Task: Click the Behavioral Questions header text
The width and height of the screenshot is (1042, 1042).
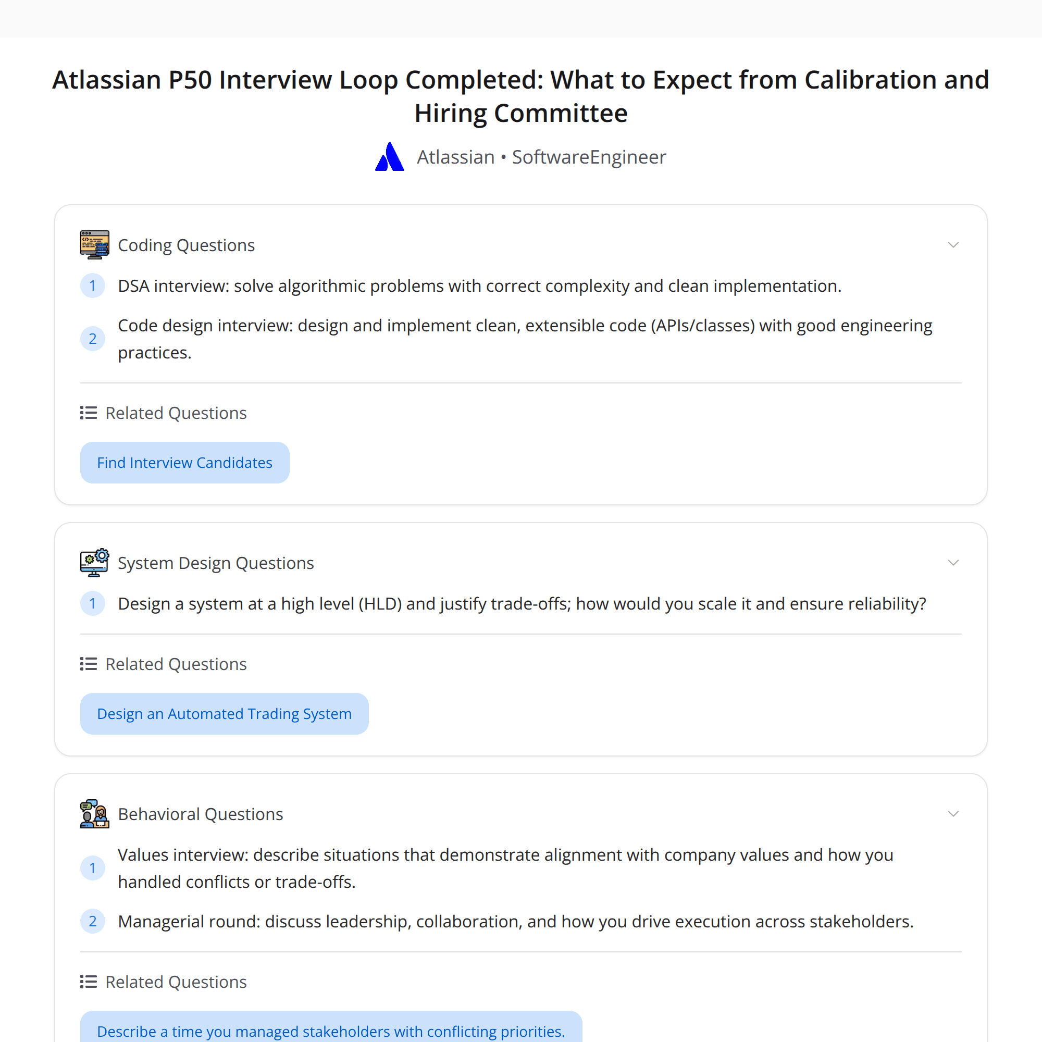Action: tap(200, 813)
